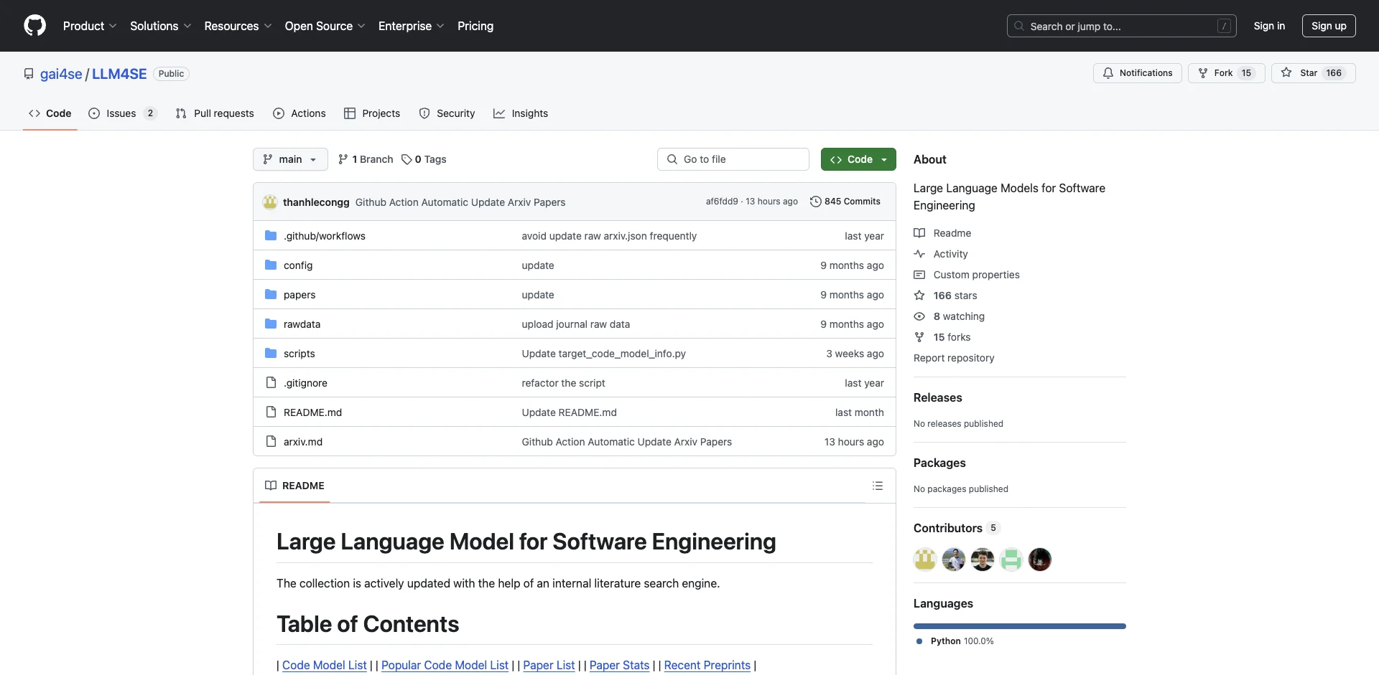The height and width of the screenshot is (675, 1379).
Task: Switch to the Issues tab
Action: pyautogui.click(x=121, y=113)
